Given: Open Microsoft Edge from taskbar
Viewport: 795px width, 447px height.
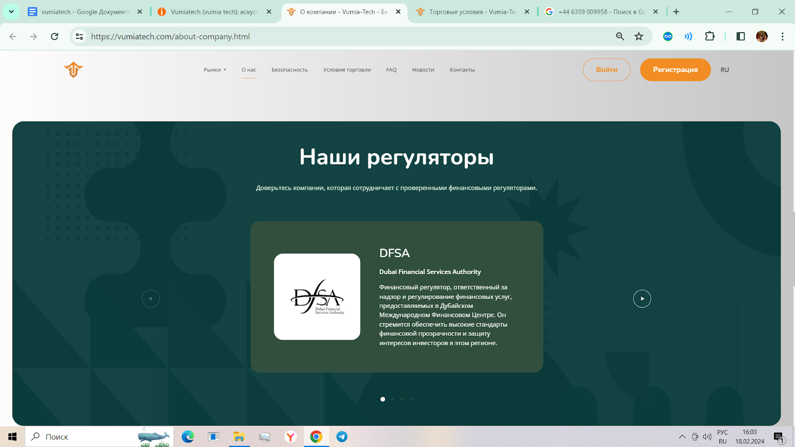Looking at the screenshot, I should 188,437.
